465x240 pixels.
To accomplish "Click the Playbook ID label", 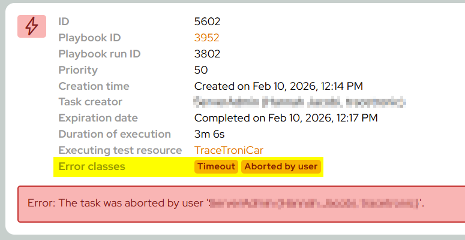I will pyautogui.click(x=89, y=38).
